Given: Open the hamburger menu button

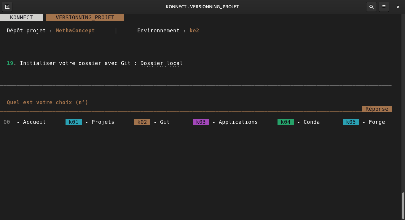Looking at the screenshot, I should click(x=384, y=7).
